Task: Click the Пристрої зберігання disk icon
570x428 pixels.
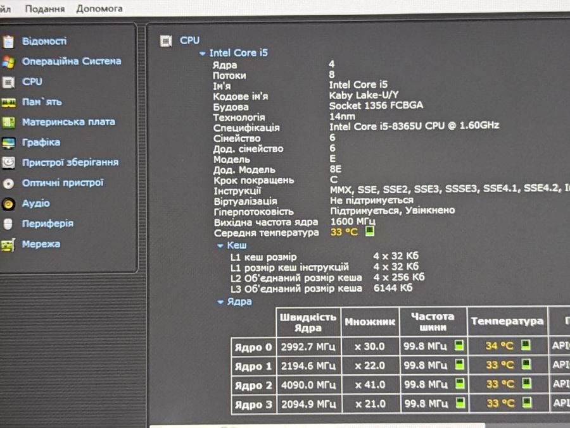Action: [8, 163]
